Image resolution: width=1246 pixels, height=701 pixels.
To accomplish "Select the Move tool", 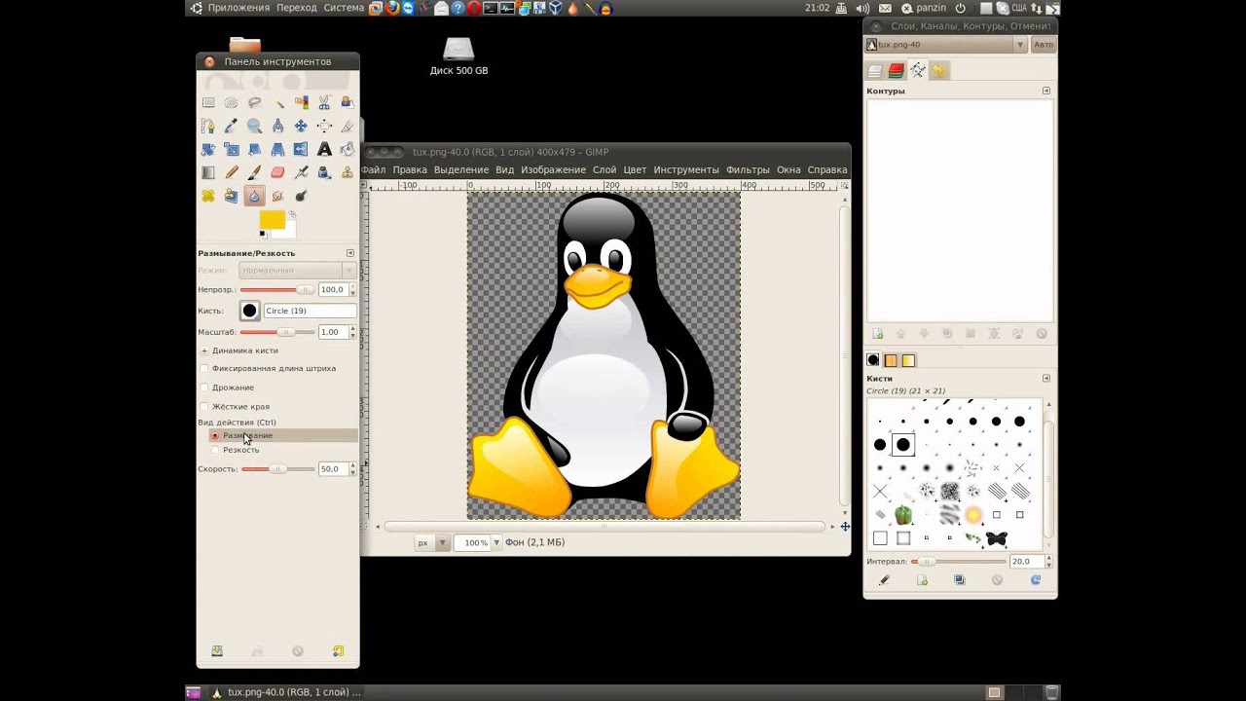I will (x=301, y=126).
